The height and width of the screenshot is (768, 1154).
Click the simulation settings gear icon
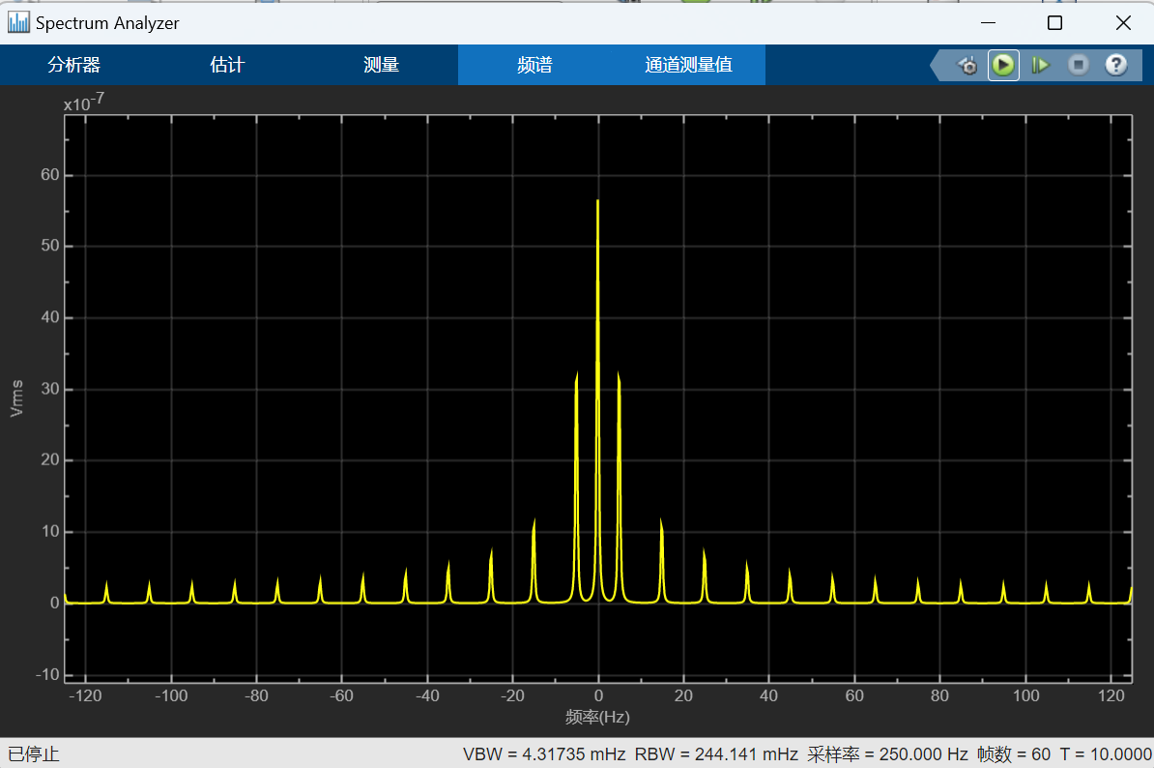pyautogui.click(x=967, y=65)
